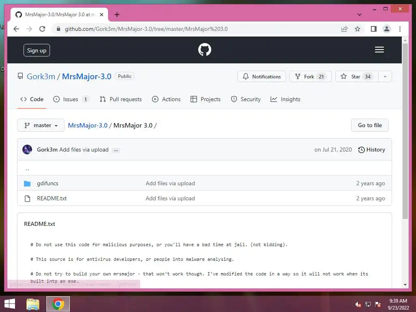Open the Action Center flag icon
This screenshot has height=312, width=416.
click(x=378, y=304)
